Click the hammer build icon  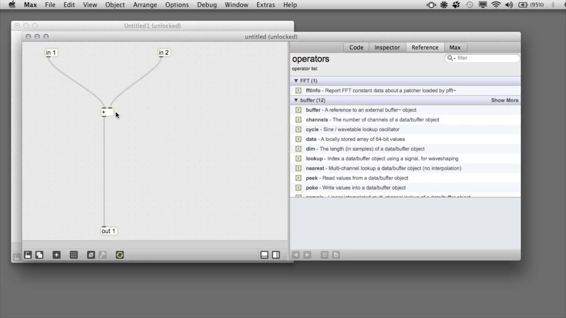pos(103,255)
